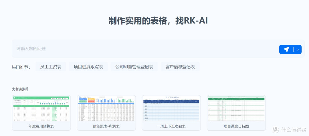Screen dimensions: 309x136
Task: Open the 财务报表-利润表 template thumbnail
Action: pos(106,109)
